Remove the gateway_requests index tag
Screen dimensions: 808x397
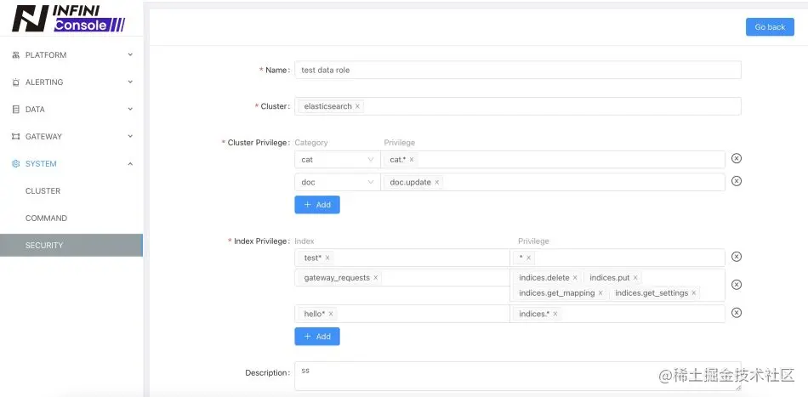pos(376,277)
